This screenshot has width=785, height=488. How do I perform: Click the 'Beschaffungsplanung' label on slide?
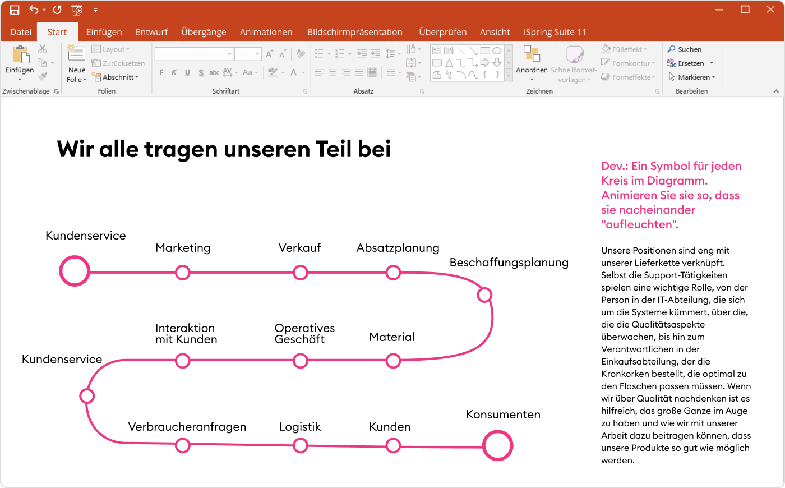pos(509,263)
